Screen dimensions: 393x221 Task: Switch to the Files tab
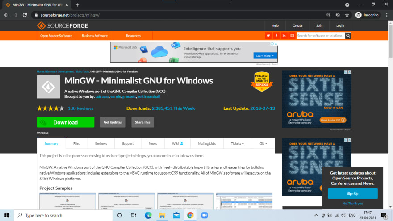click(76, 144)
